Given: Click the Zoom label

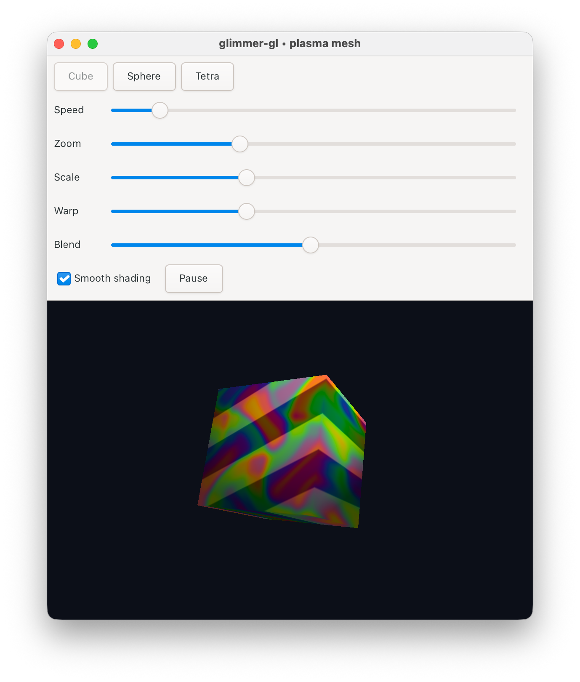Looking at the screenshot, I should click(67, 144).
